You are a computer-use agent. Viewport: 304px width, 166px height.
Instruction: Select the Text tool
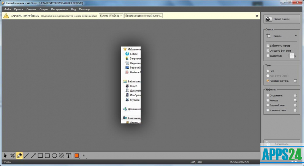click(x=68, y=155)
